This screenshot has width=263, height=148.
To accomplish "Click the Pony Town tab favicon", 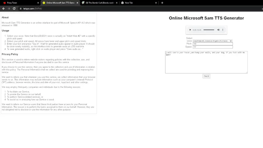I will coord(4,3).
